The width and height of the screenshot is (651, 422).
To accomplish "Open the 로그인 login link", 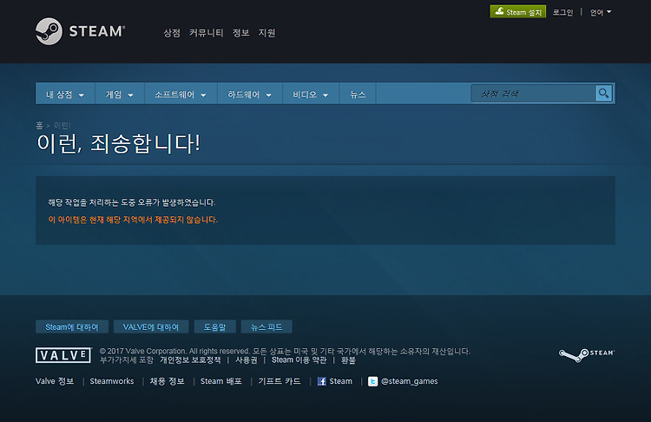I will pos(562,12).
